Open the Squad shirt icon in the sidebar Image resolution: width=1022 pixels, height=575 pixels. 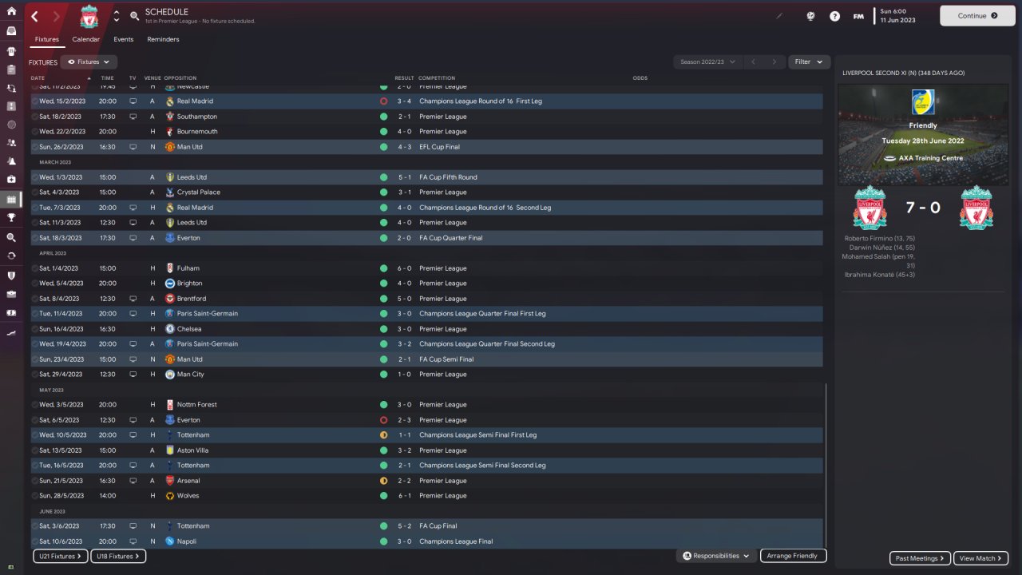[11, 50]
